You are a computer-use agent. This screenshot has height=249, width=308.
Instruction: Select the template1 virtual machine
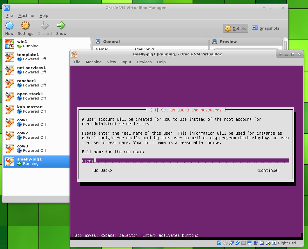[x=37, y=57]
